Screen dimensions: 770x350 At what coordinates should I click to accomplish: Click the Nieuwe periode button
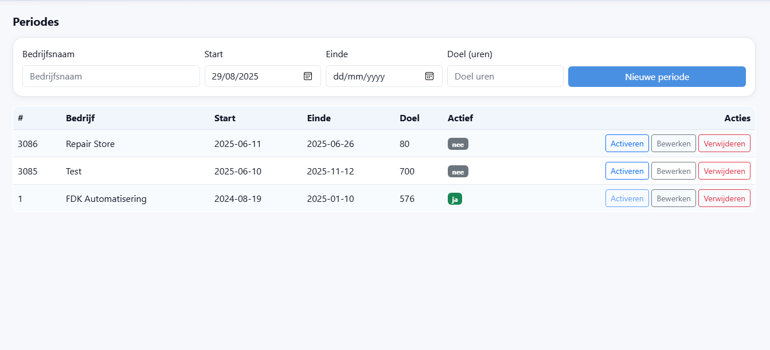point(656,77)
